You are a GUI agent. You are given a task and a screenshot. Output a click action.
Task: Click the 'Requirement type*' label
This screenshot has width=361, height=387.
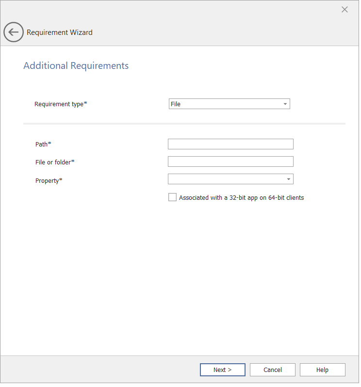(x=61, y=104)
